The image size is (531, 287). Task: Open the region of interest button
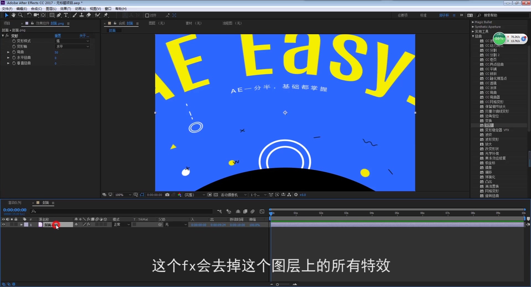[210, 195]
